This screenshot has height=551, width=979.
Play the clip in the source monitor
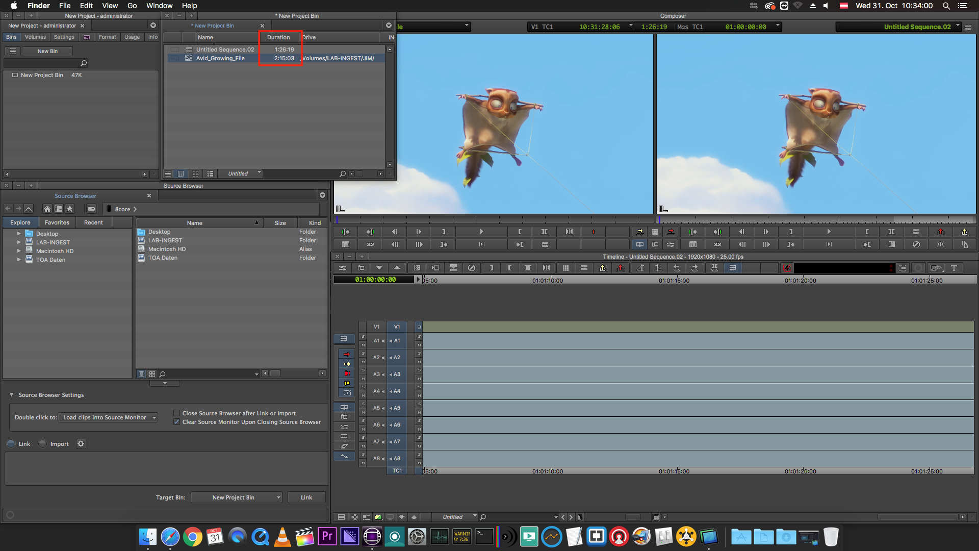pyautogui.click(x=481, y=232)
